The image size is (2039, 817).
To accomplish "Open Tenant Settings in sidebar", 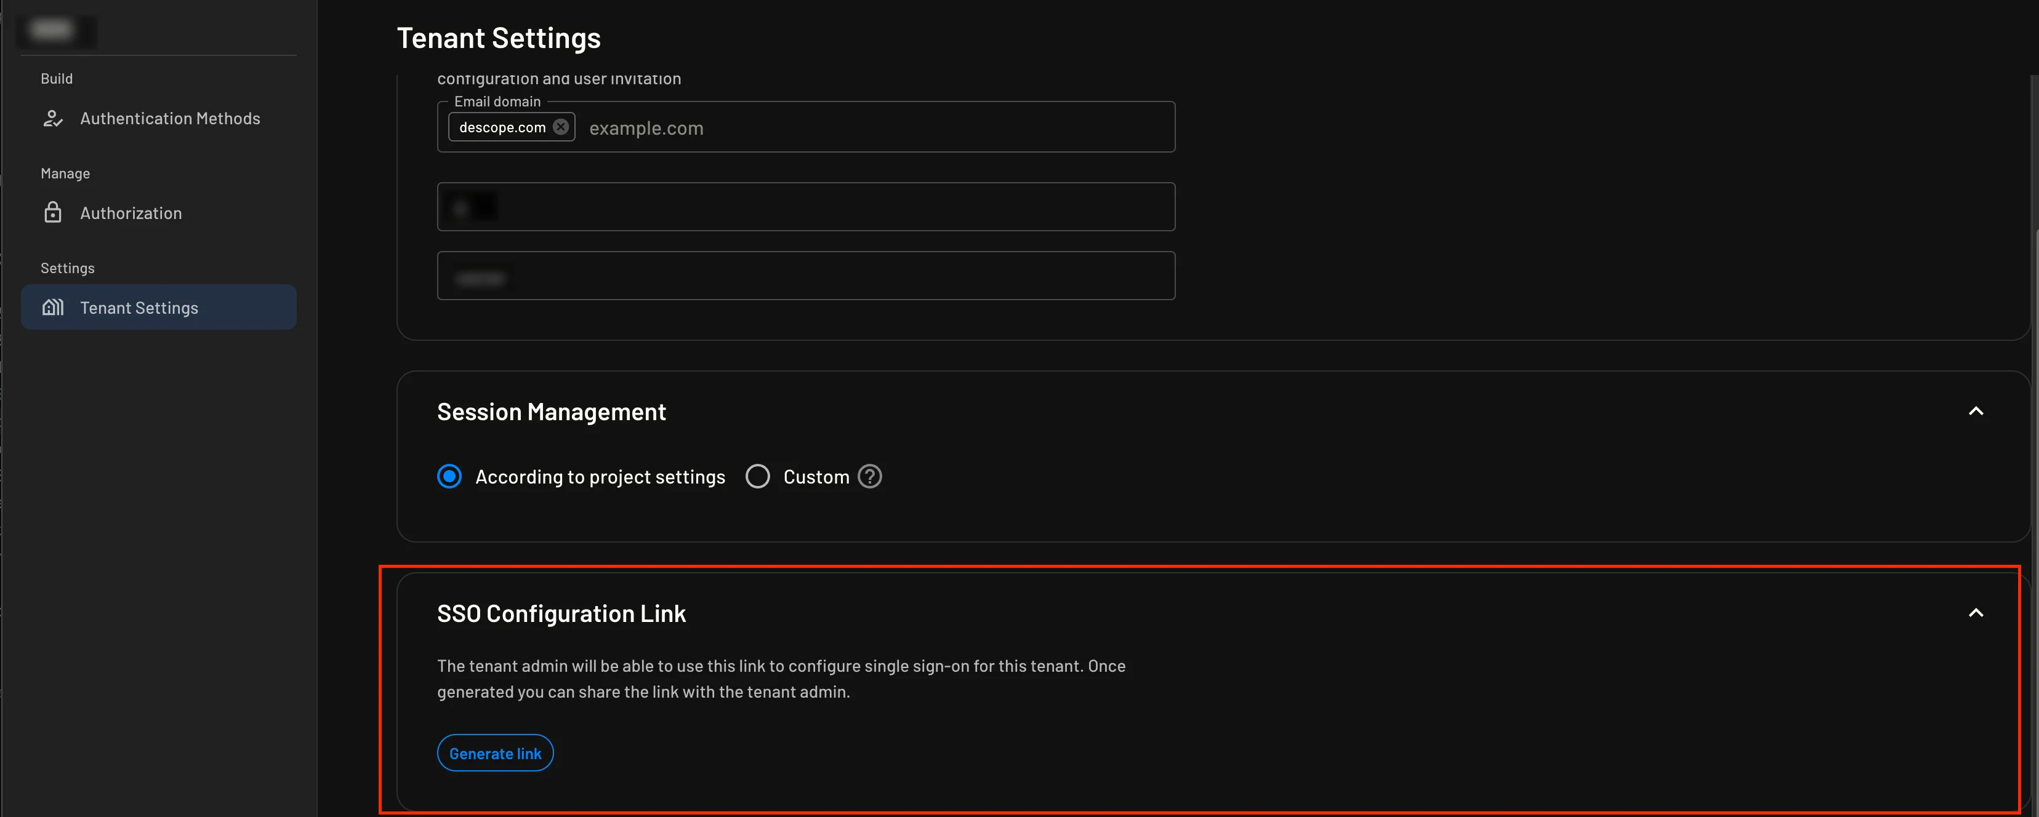I will coord(158,308).
